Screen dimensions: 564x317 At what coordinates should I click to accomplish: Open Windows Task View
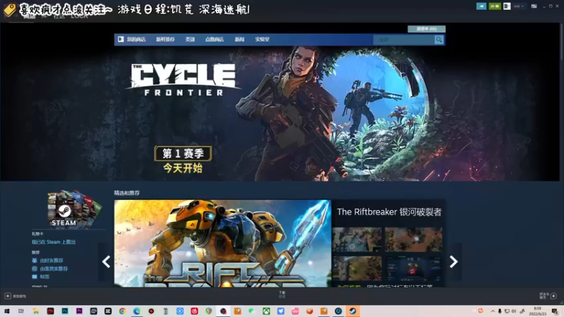(21, 311)
